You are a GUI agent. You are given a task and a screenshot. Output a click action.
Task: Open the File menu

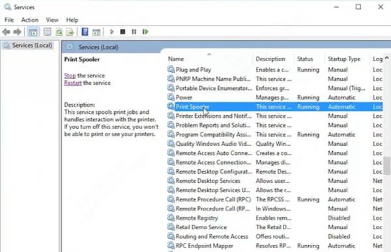tap(9, 20)
